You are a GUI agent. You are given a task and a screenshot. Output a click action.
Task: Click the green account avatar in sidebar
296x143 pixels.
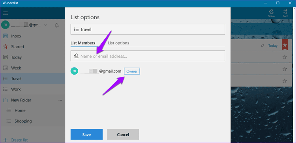[x=5, y=25]
